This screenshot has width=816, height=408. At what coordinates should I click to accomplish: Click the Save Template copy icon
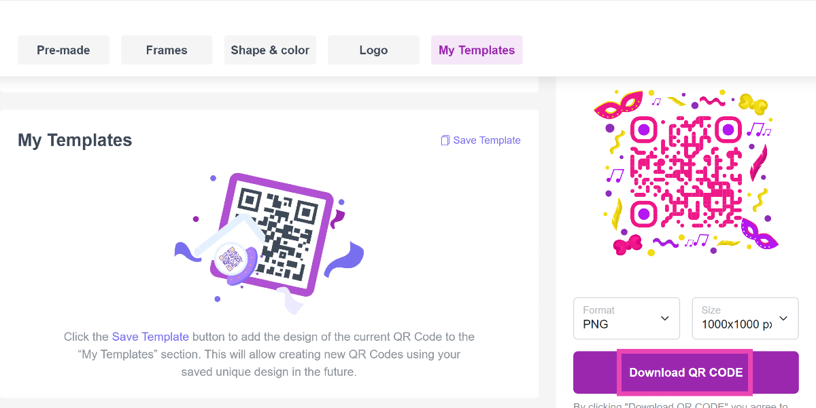point(445,141)
